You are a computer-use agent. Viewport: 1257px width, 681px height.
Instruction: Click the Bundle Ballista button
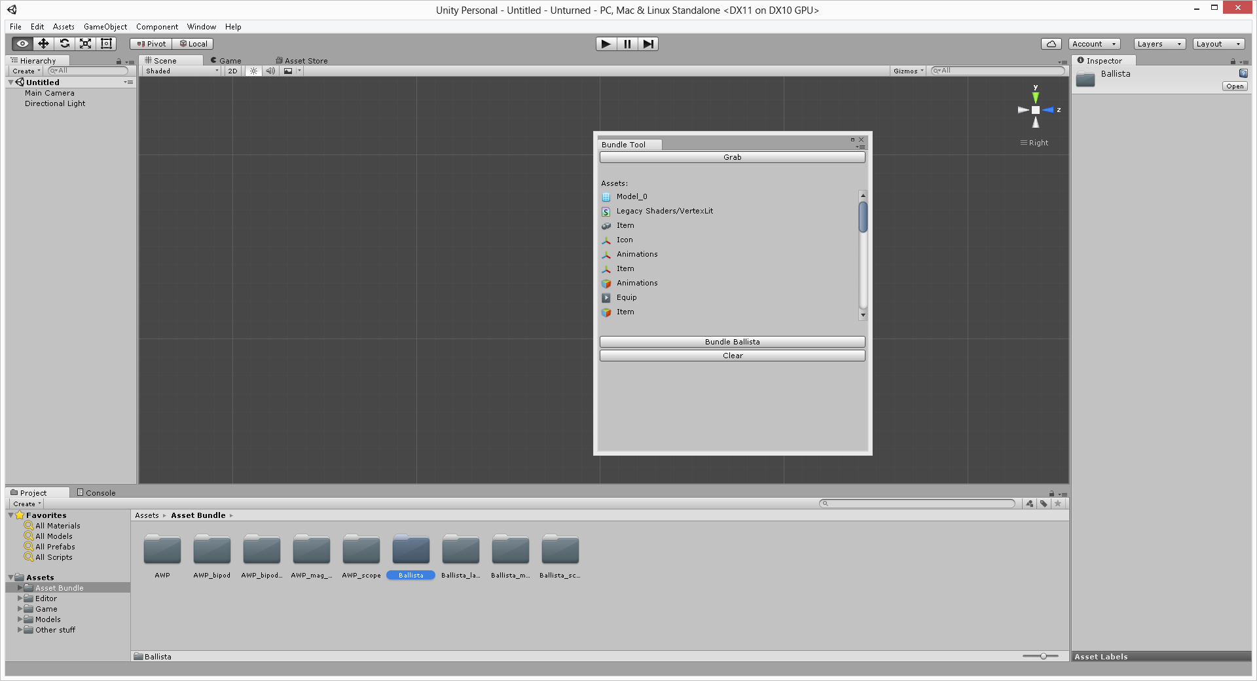tap(733, 342)
